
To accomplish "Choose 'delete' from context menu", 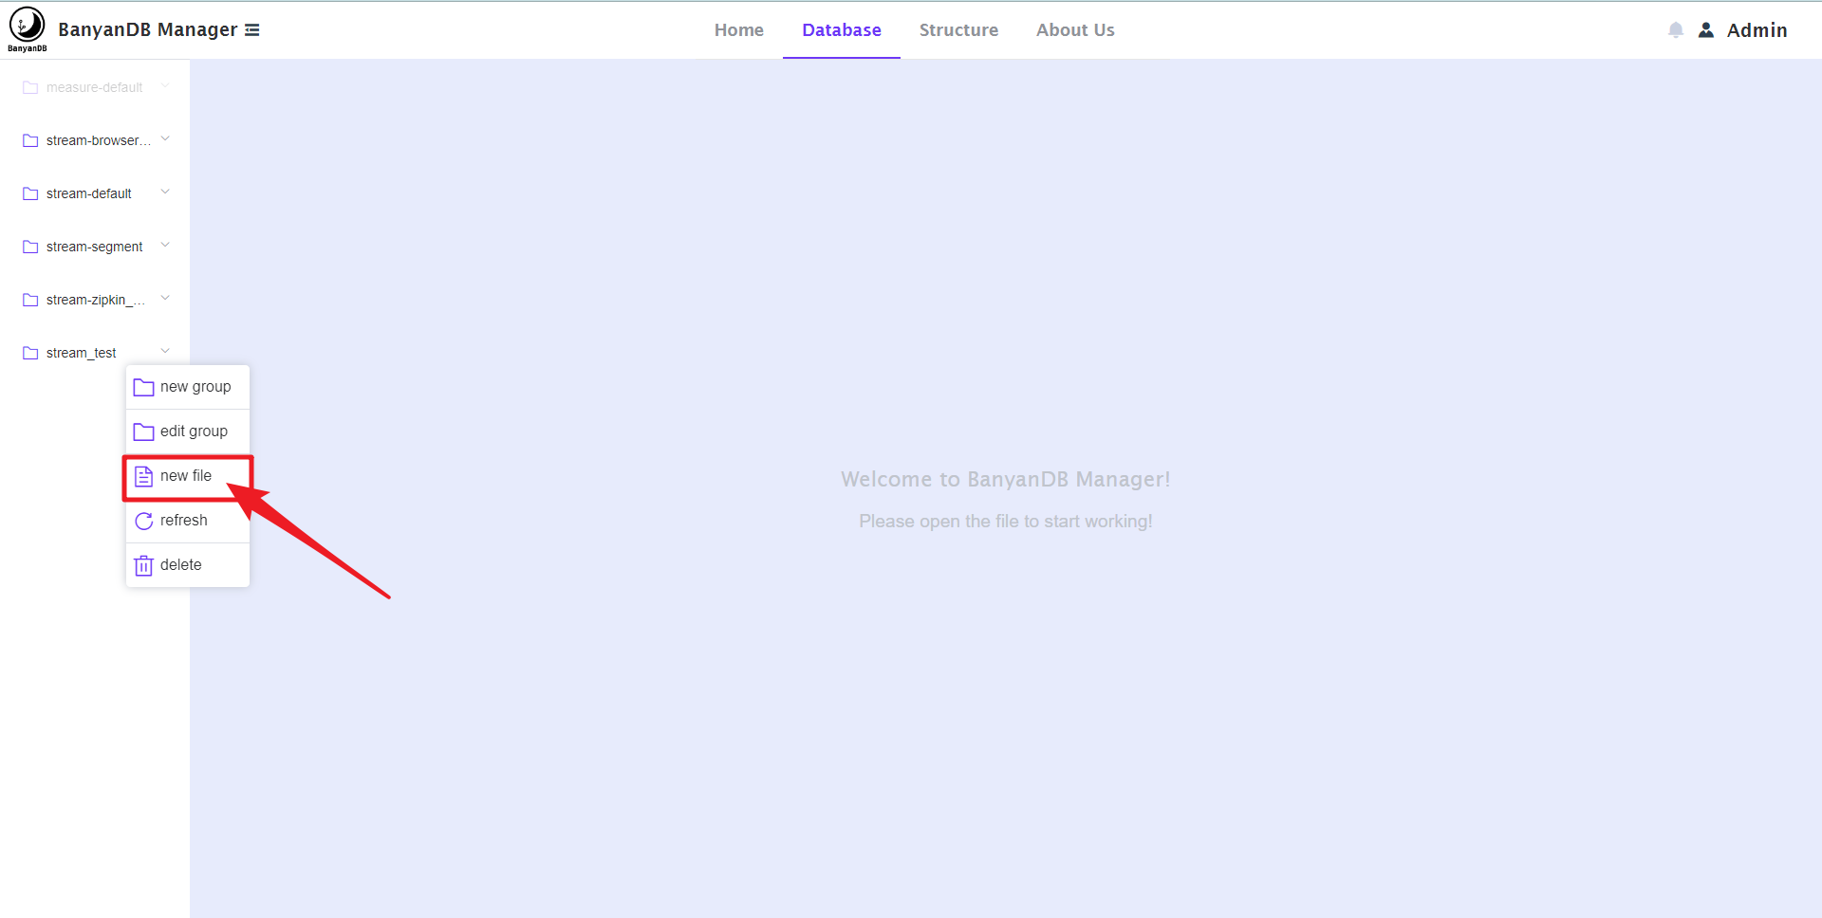I will [x=188, y=565].
